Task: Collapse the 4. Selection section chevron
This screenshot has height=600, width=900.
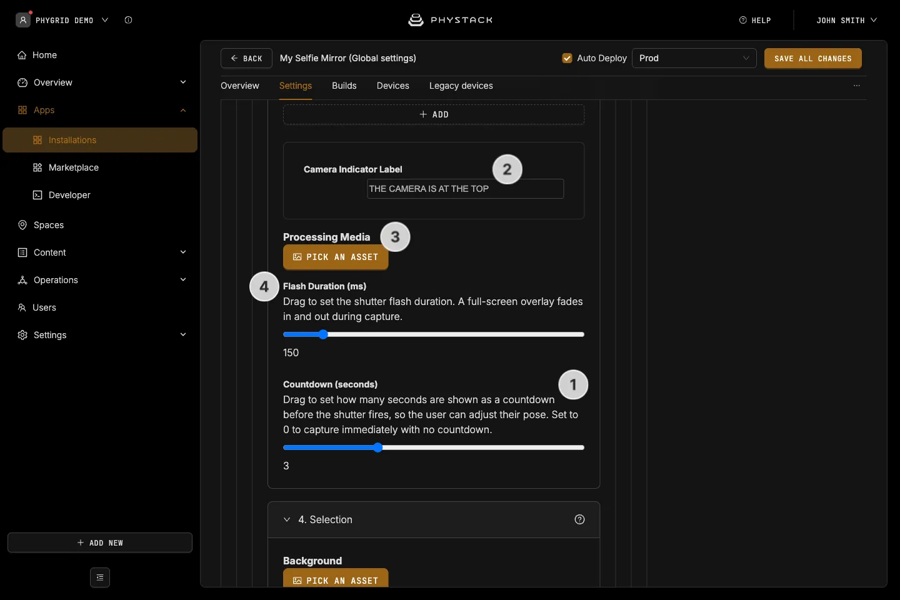Action: click(x=287, y=519)
